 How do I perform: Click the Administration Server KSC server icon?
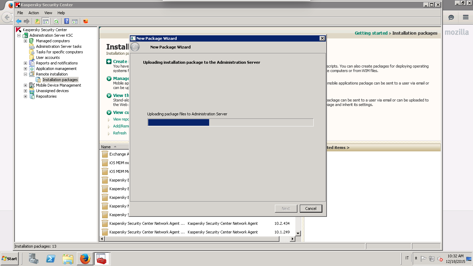click(x=25, y=35)
